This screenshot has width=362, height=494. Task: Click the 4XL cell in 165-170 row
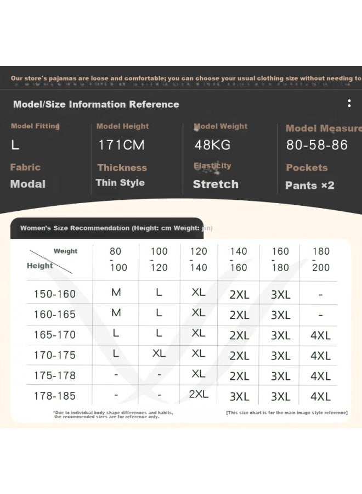pyautogui.click(x=320, y=335)
